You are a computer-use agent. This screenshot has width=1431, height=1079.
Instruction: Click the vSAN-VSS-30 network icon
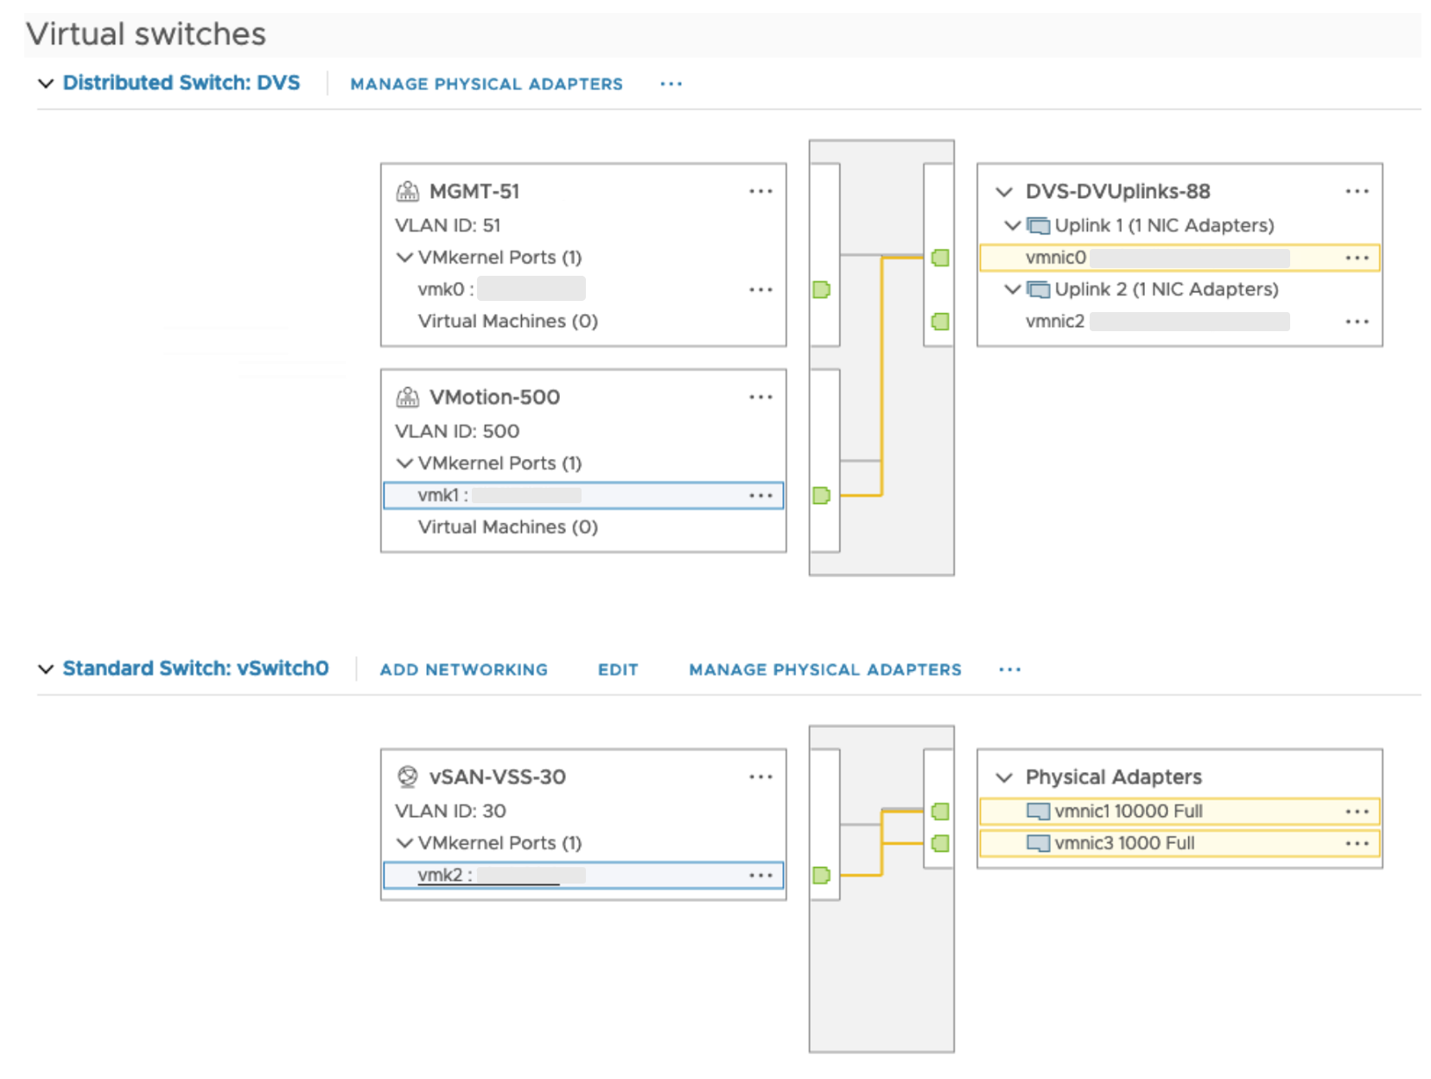coord(407,776)
